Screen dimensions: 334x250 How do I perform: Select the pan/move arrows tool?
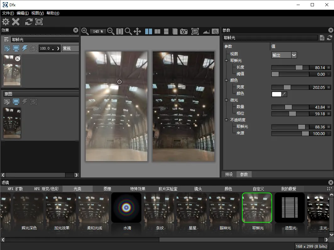(137, 31)
